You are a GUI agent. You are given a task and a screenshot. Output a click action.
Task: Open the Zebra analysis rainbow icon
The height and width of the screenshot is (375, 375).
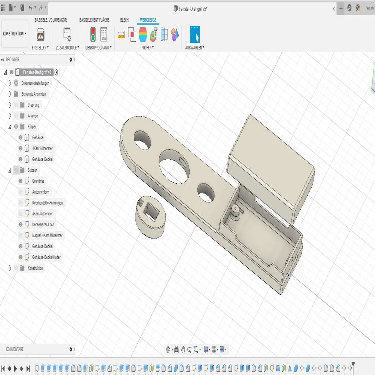coord(143,35)
